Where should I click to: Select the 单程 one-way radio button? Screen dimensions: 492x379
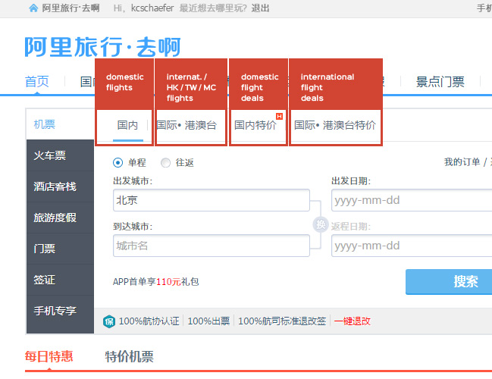[x=118, y=162]
